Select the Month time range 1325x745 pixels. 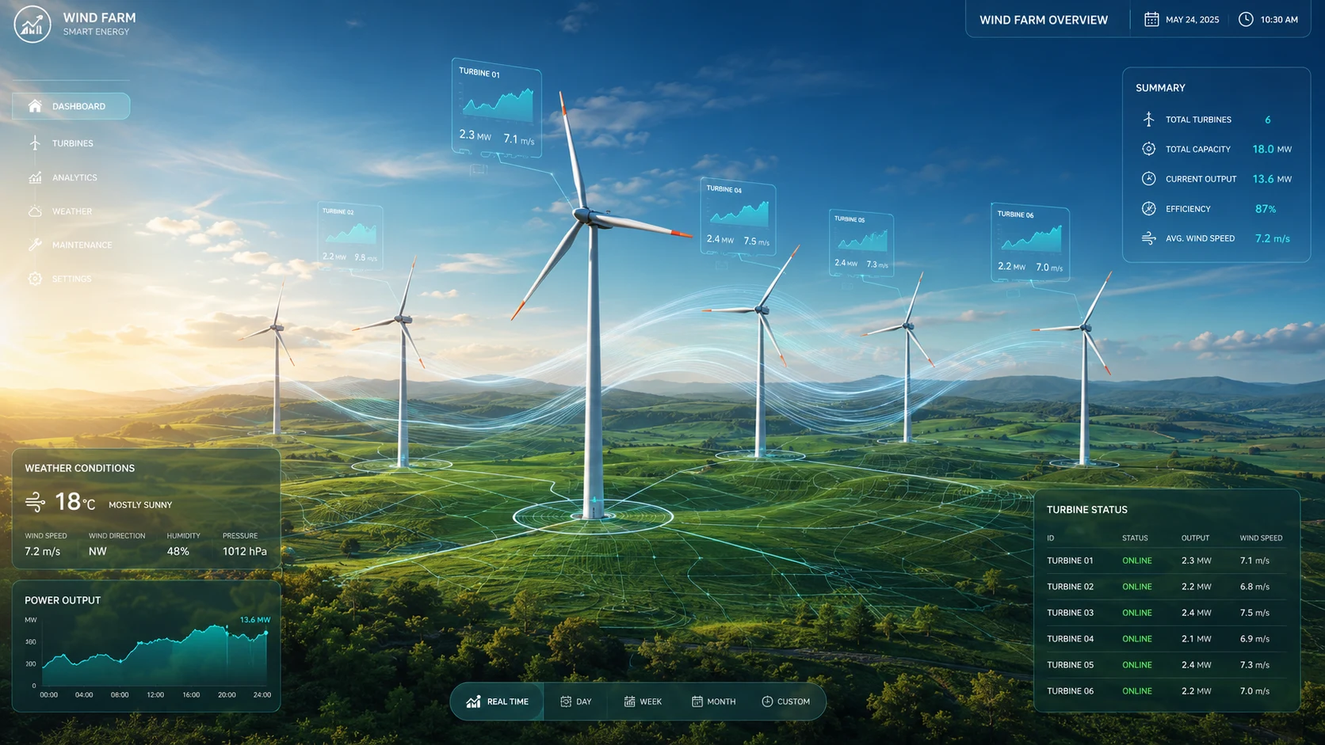(x=714, y=701)
